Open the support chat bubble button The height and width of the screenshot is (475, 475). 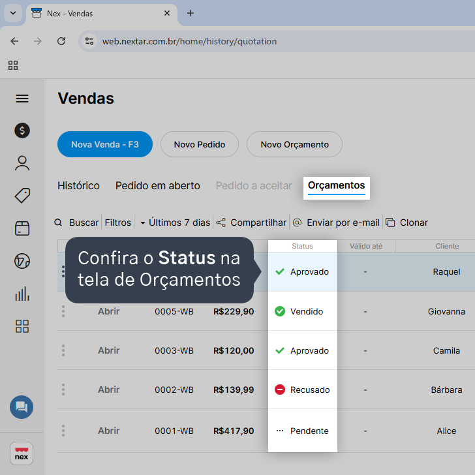(x=22, y=407)
